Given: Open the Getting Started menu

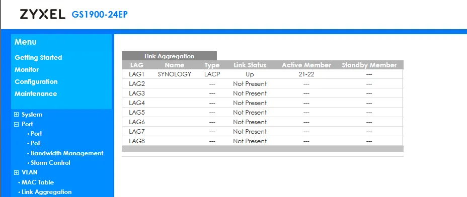Looking at the screenshot, I should coord(38,57).
